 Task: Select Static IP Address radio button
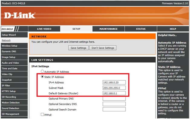[42, 77]
